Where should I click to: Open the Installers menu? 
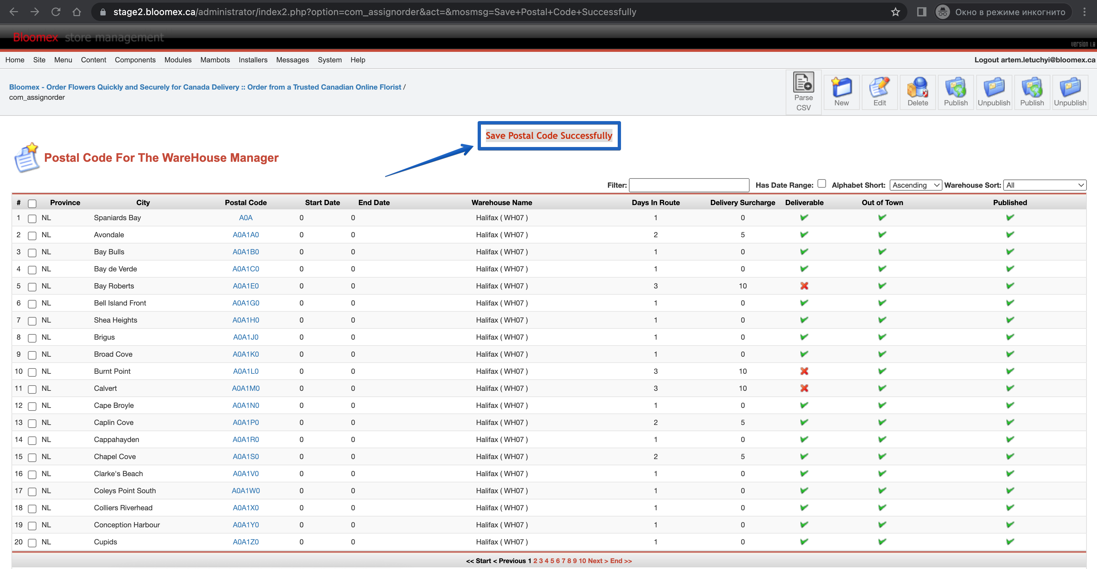click(x=253, y=60)
